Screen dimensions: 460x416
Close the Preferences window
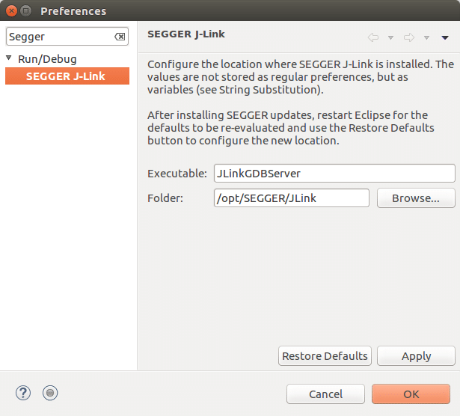click(11, 10)
